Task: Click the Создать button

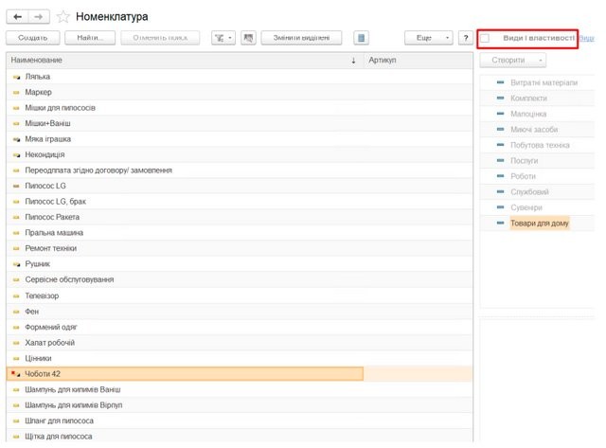Action: (33, 38)
